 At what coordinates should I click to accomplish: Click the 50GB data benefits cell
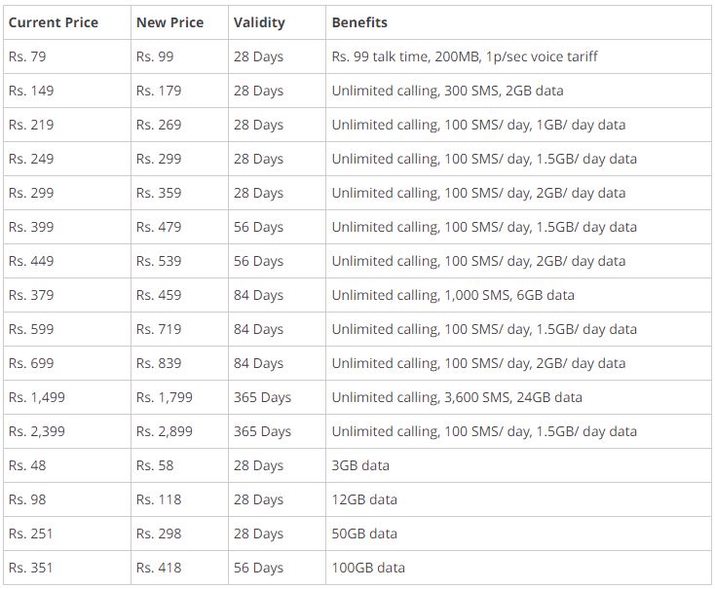click(x=364, y=534)
